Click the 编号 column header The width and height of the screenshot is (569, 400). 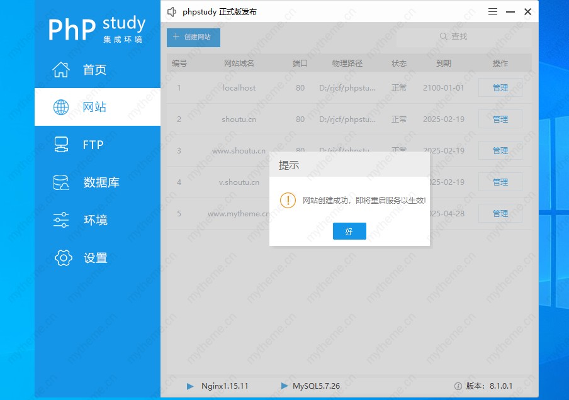click(x=179, y=63)
